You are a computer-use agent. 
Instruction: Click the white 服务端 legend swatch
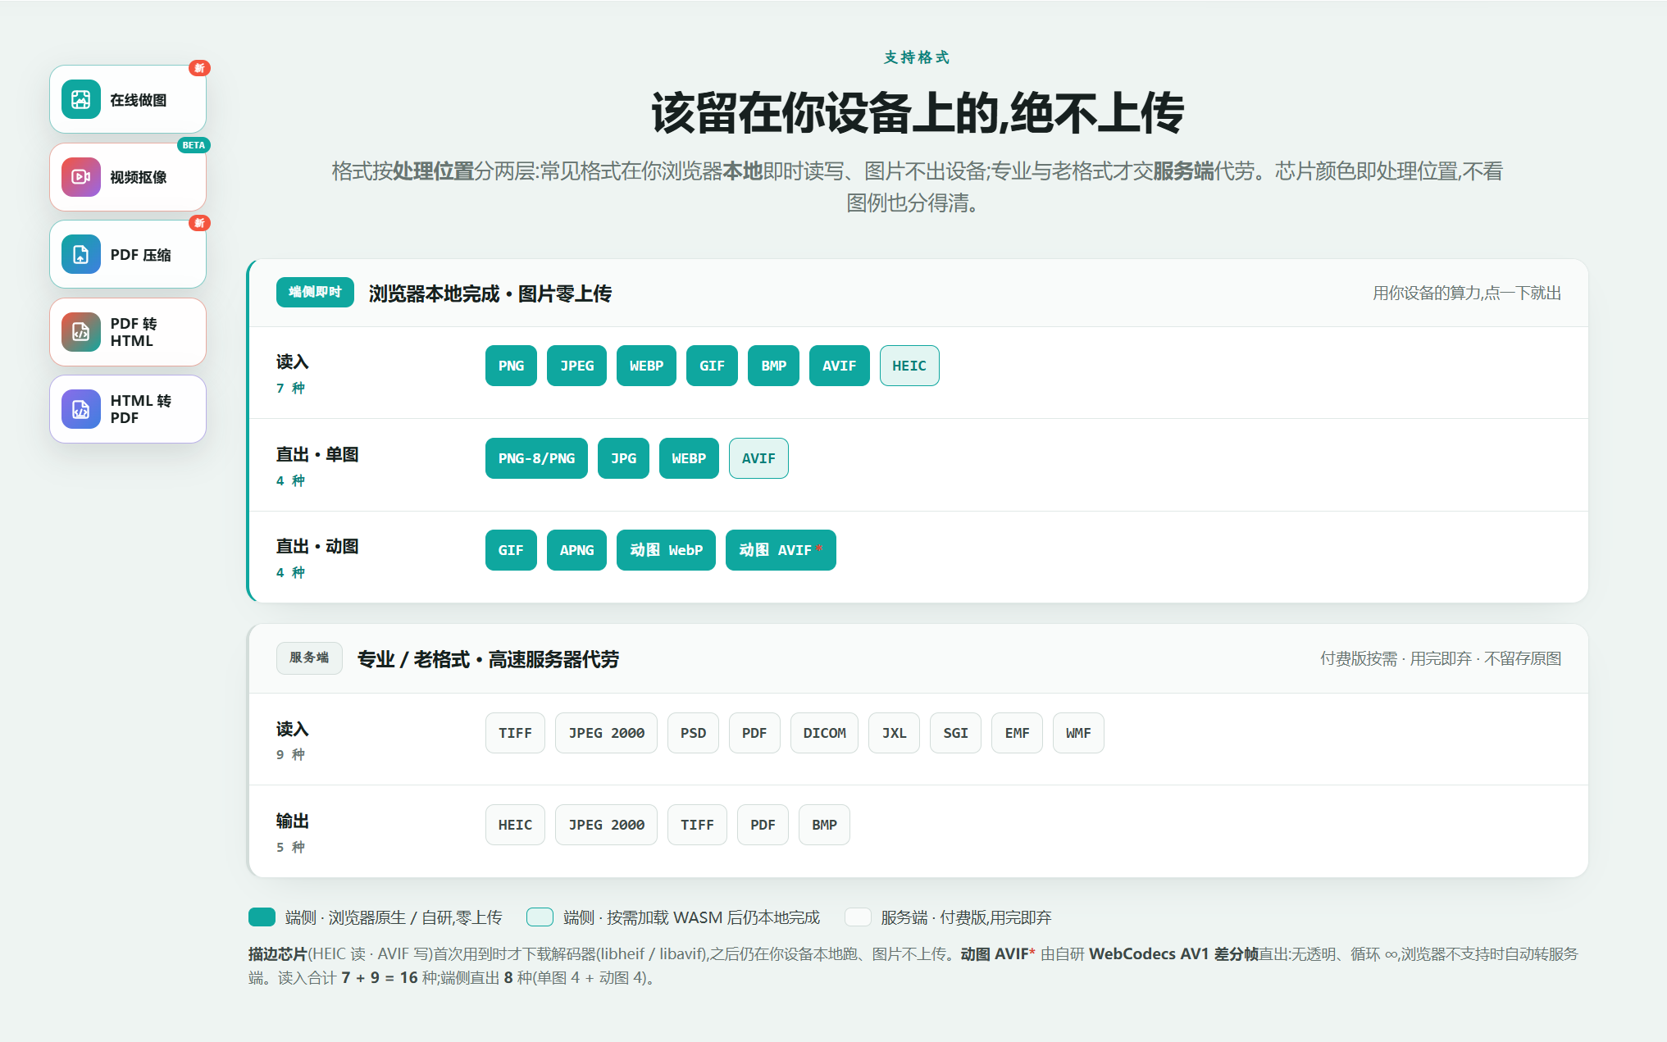click(858, 917)
